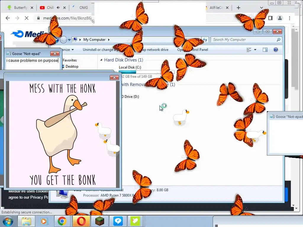303x227 pixels.
Task: Toggle the preview pane in My Computer
Action: [265, 50]
